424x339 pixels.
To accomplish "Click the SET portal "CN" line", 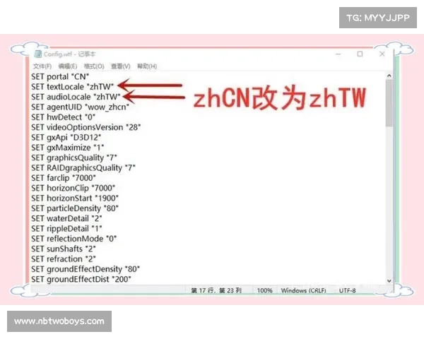I will tap(60, 76).
